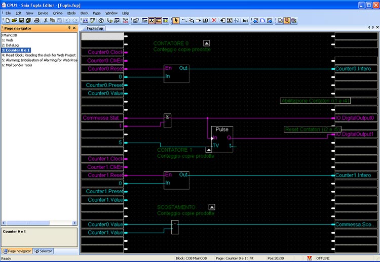
Task: Toggle the Sym symbol editor view button
Action: 145,21
